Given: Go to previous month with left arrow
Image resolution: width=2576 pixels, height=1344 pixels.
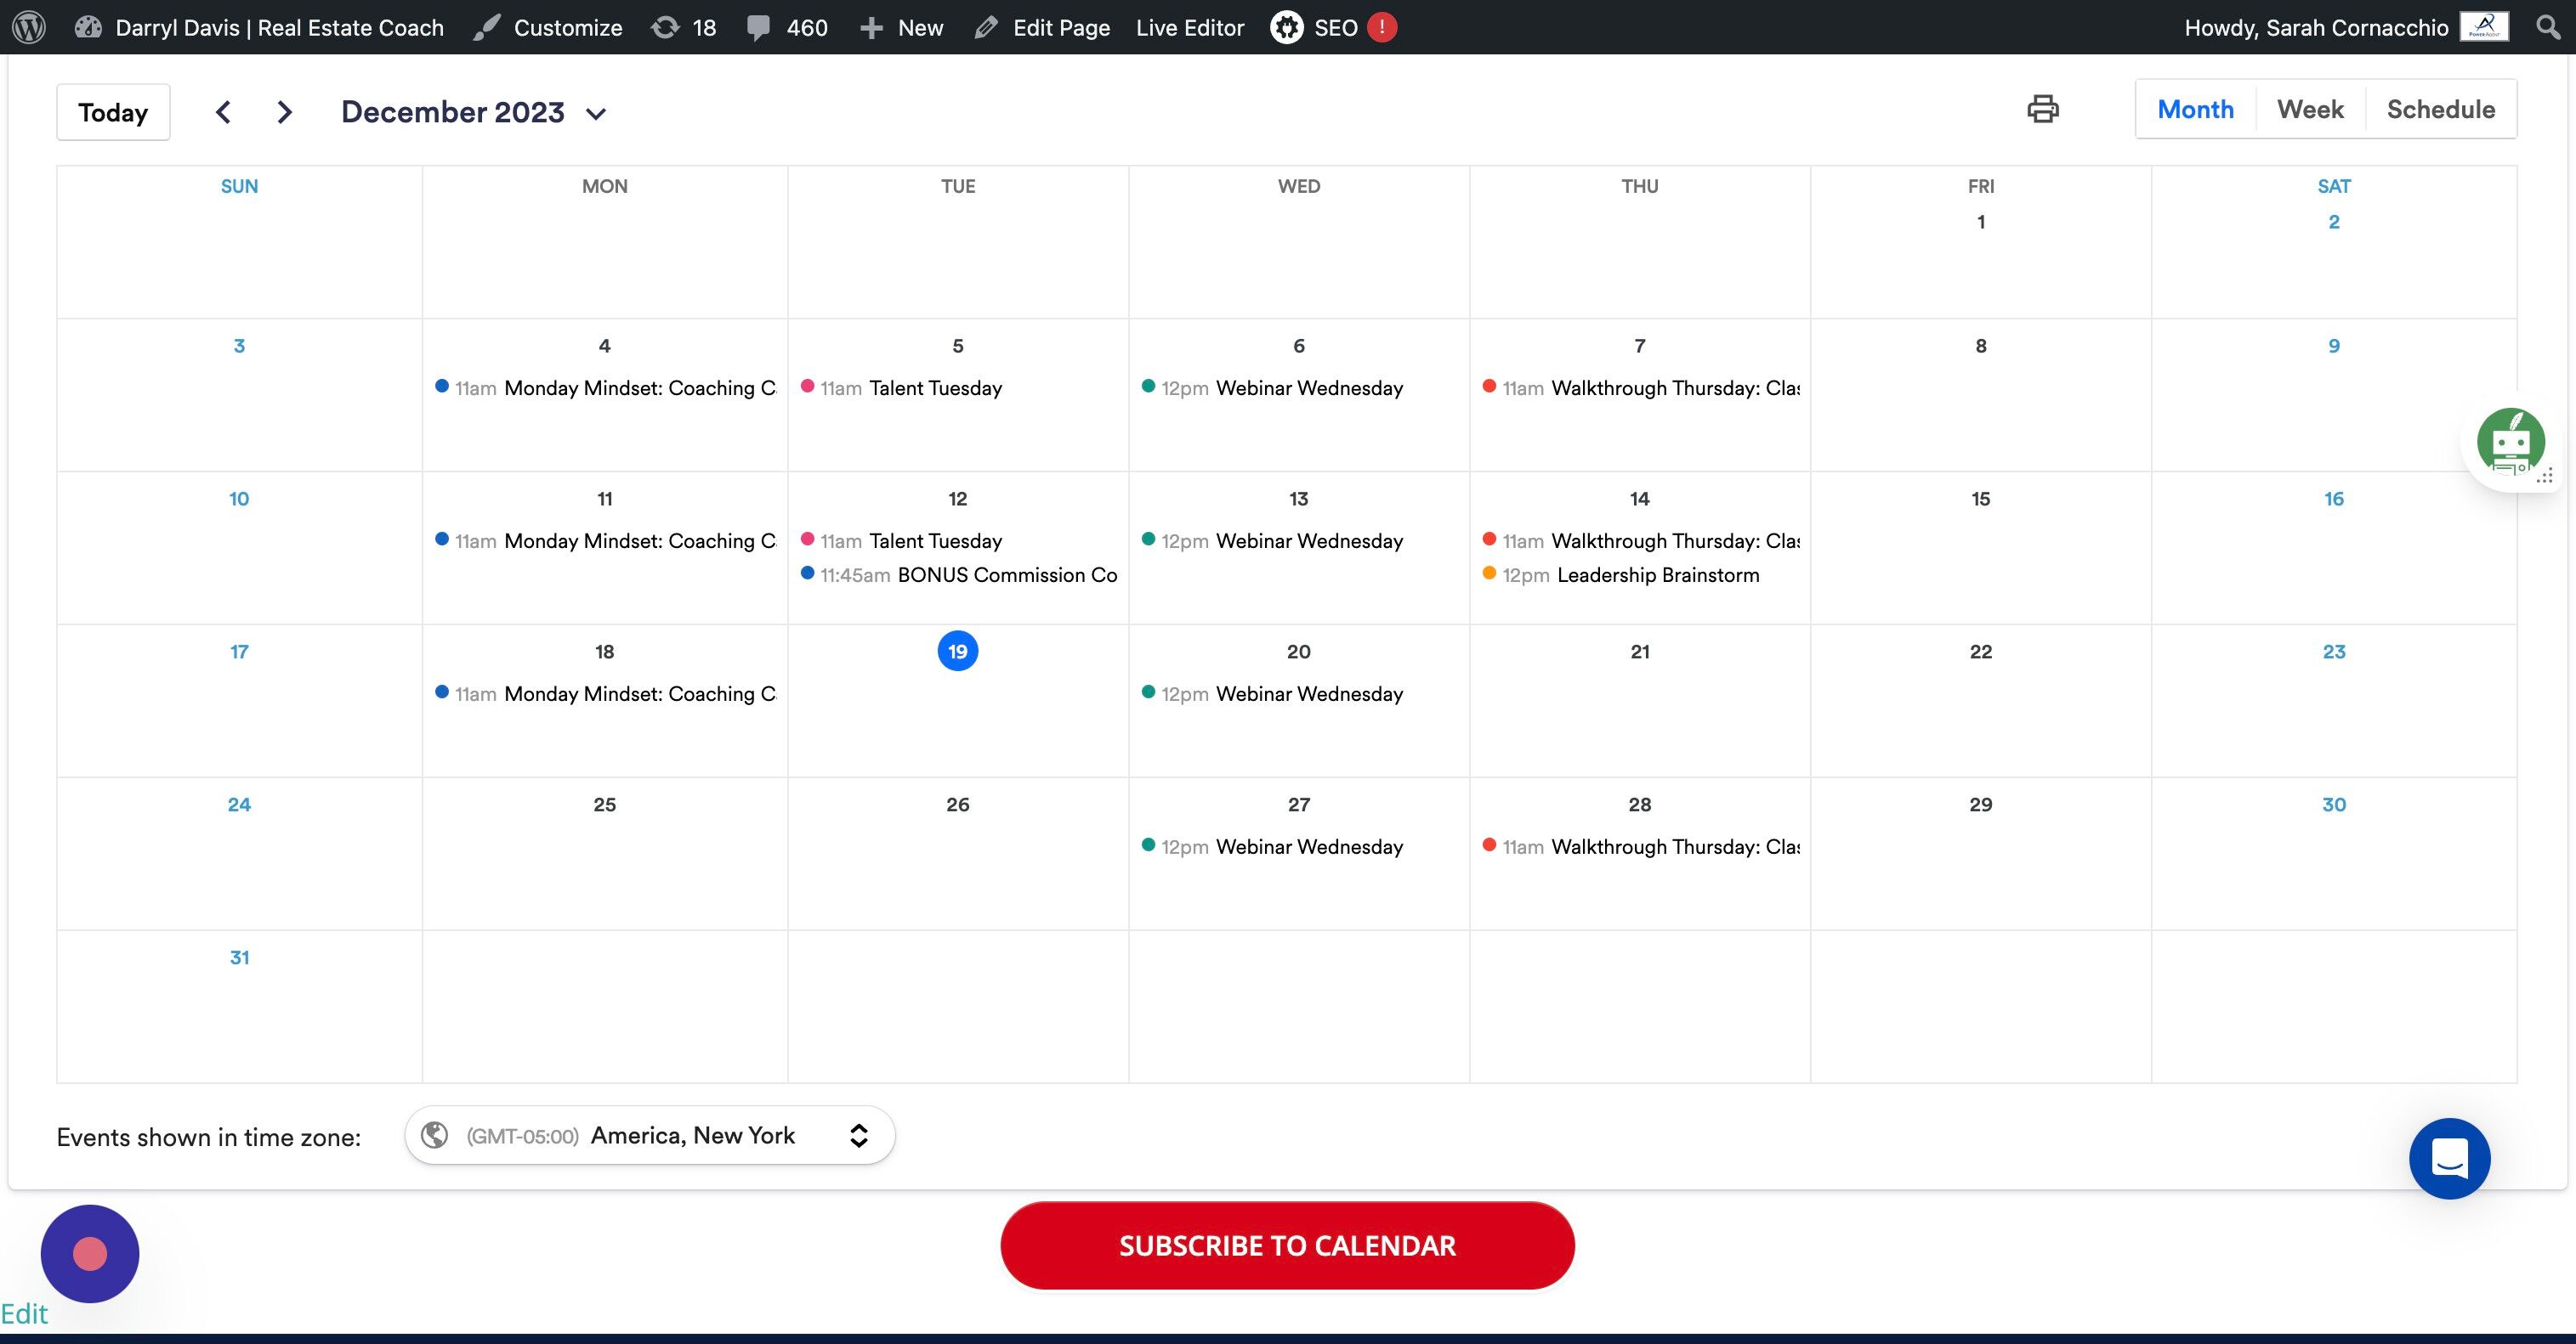Looking at the screenshot, I should (x=223, y=112).
